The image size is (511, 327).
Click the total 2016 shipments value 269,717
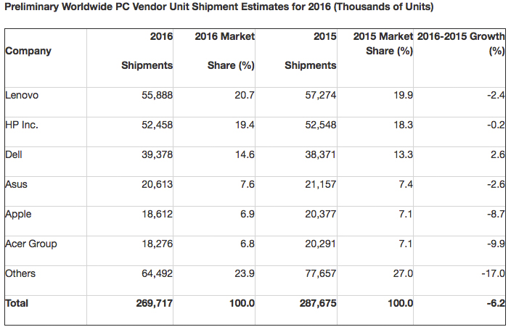point(154,303)
